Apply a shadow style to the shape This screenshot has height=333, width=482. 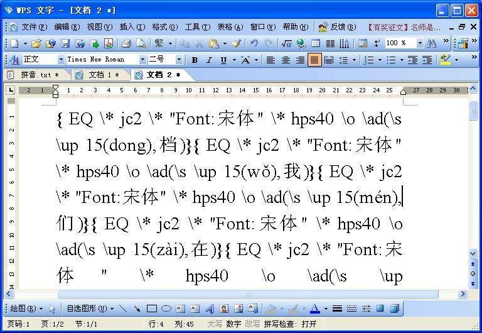380,308
